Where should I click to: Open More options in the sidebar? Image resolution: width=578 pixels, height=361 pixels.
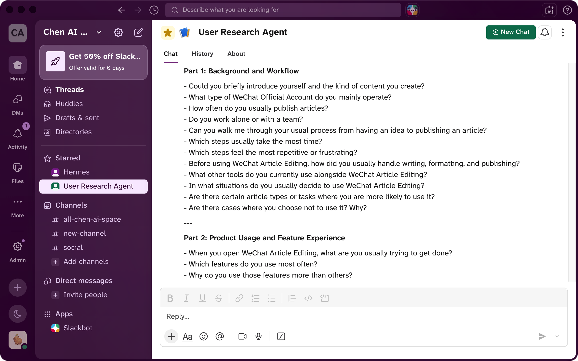pos(18,207)
